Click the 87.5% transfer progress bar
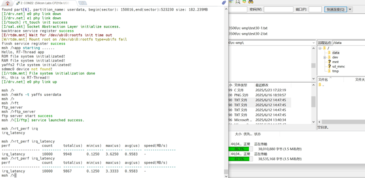This screenshot has width=365, height=178. pyautogui.click(x=241, y=159)
